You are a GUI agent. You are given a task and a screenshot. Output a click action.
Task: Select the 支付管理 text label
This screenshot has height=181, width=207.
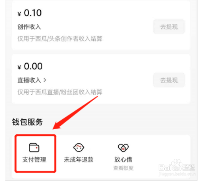coord(34,160)
